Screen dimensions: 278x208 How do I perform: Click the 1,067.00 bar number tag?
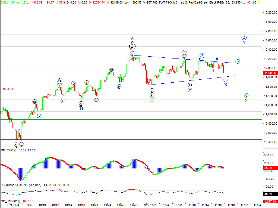(271, 201)
